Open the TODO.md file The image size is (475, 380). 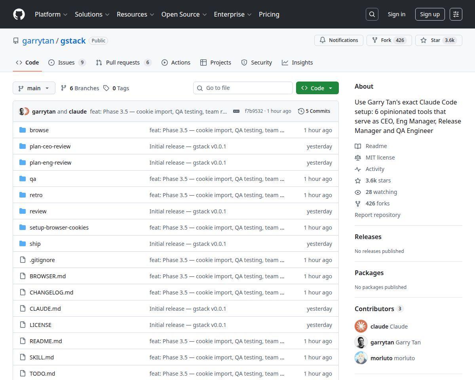coord(42,373)
